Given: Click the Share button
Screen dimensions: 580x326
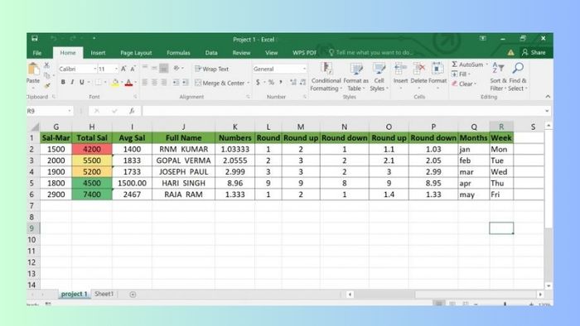Looking at the screenshot, I should pyautogui.click(x=534, y=52).
